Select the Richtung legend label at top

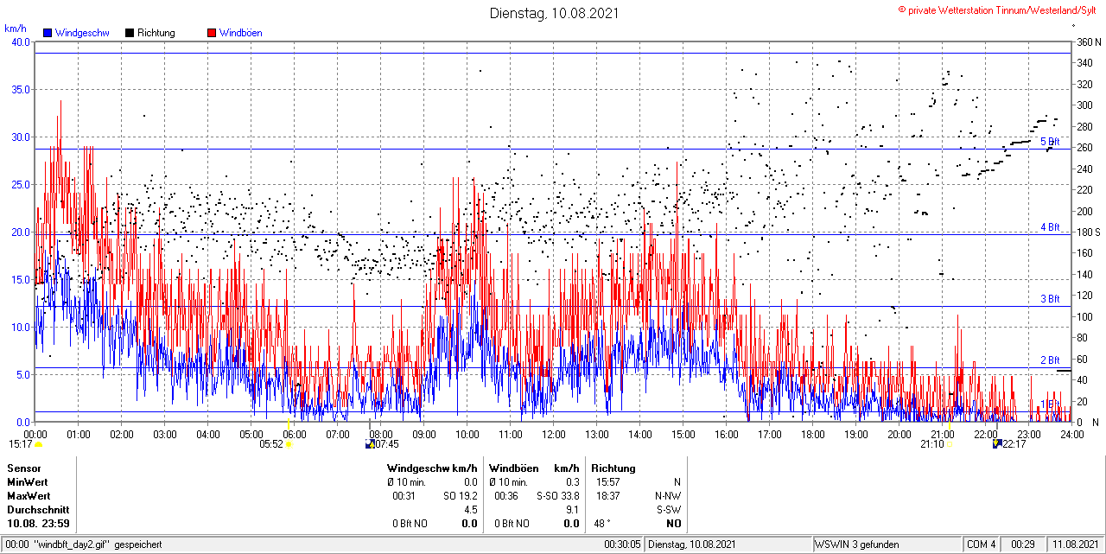click(x=156, y=33)
